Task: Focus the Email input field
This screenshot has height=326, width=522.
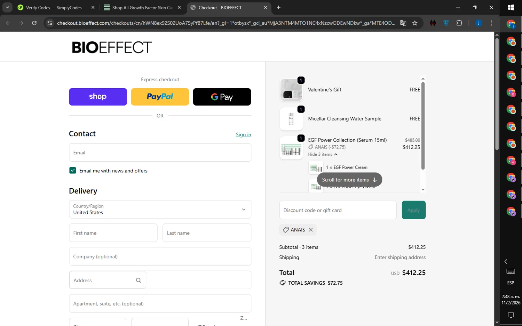Action: pyautogui.click(x=160, y=153)
